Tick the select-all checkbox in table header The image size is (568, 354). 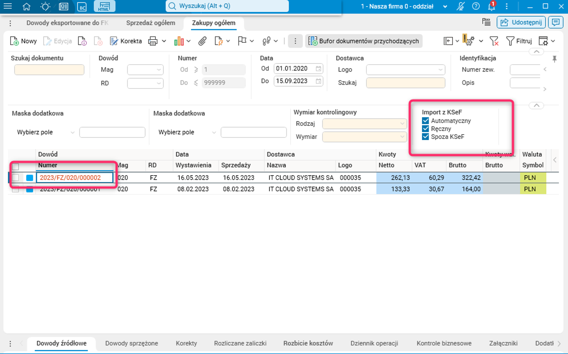click(16, 166)
